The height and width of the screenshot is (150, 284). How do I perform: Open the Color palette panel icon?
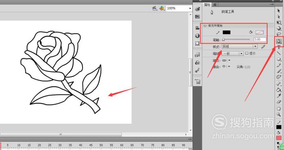coord(197,9)
